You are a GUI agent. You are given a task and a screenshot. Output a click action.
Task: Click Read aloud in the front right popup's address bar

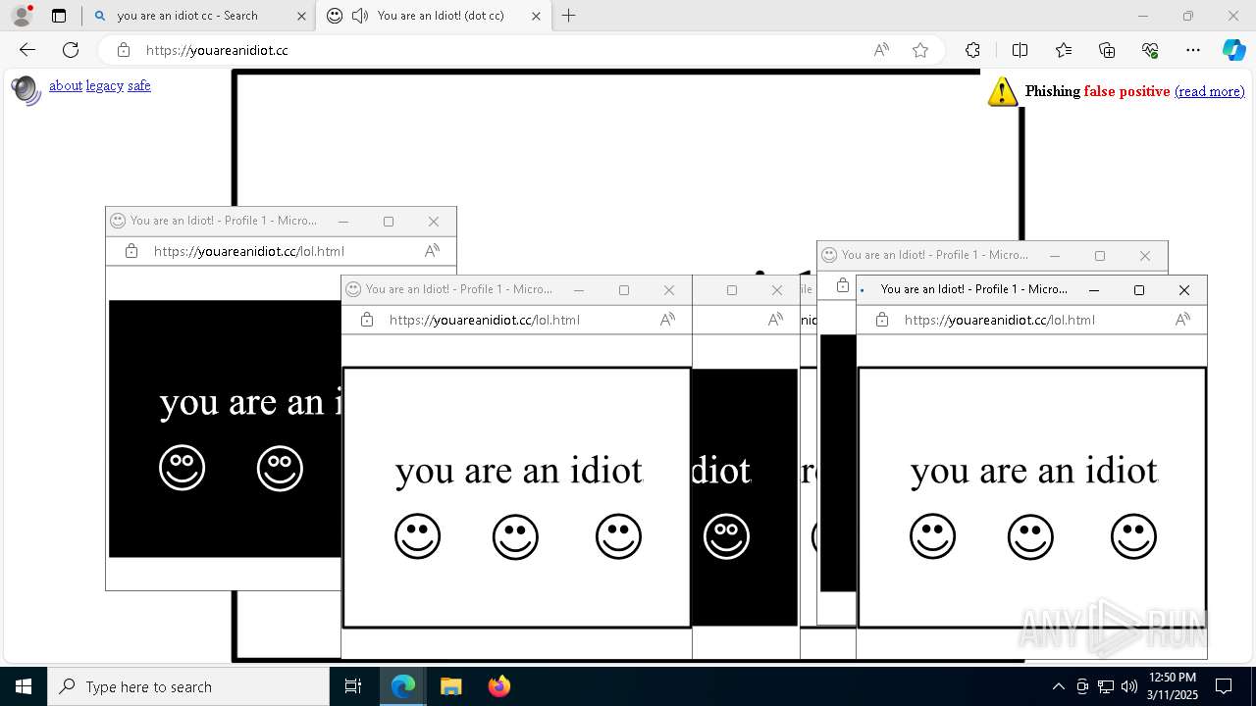tap(1182, 320)
